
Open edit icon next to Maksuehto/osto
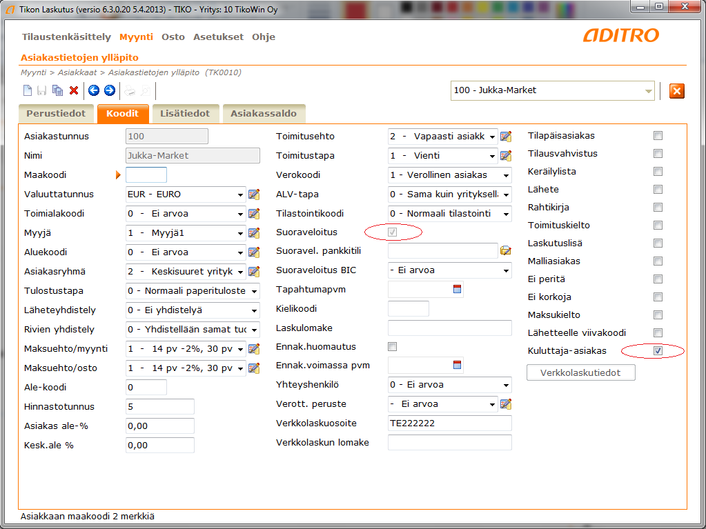(254, 368)
